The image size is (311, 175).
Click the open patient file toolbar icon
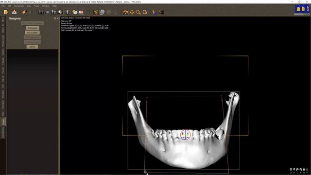pyautogui.click(x=6, y=12)
